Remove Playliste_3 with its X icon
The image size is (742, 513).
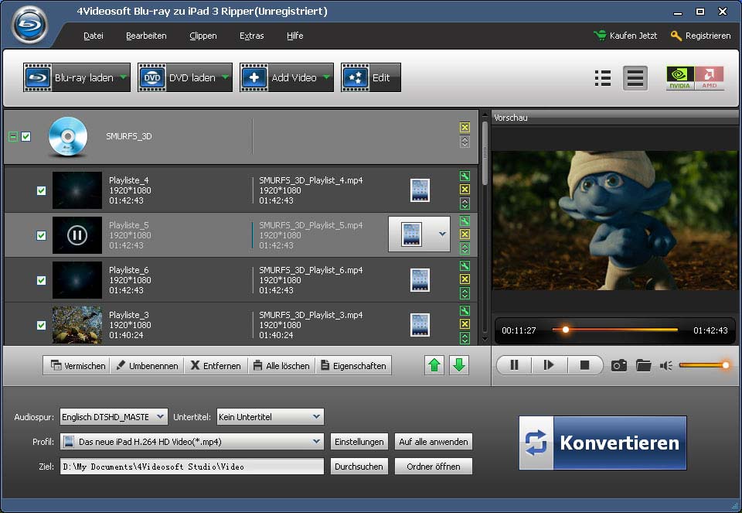465,324
